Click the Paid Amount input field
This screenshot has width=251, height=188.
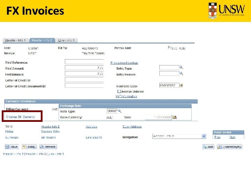84,68
